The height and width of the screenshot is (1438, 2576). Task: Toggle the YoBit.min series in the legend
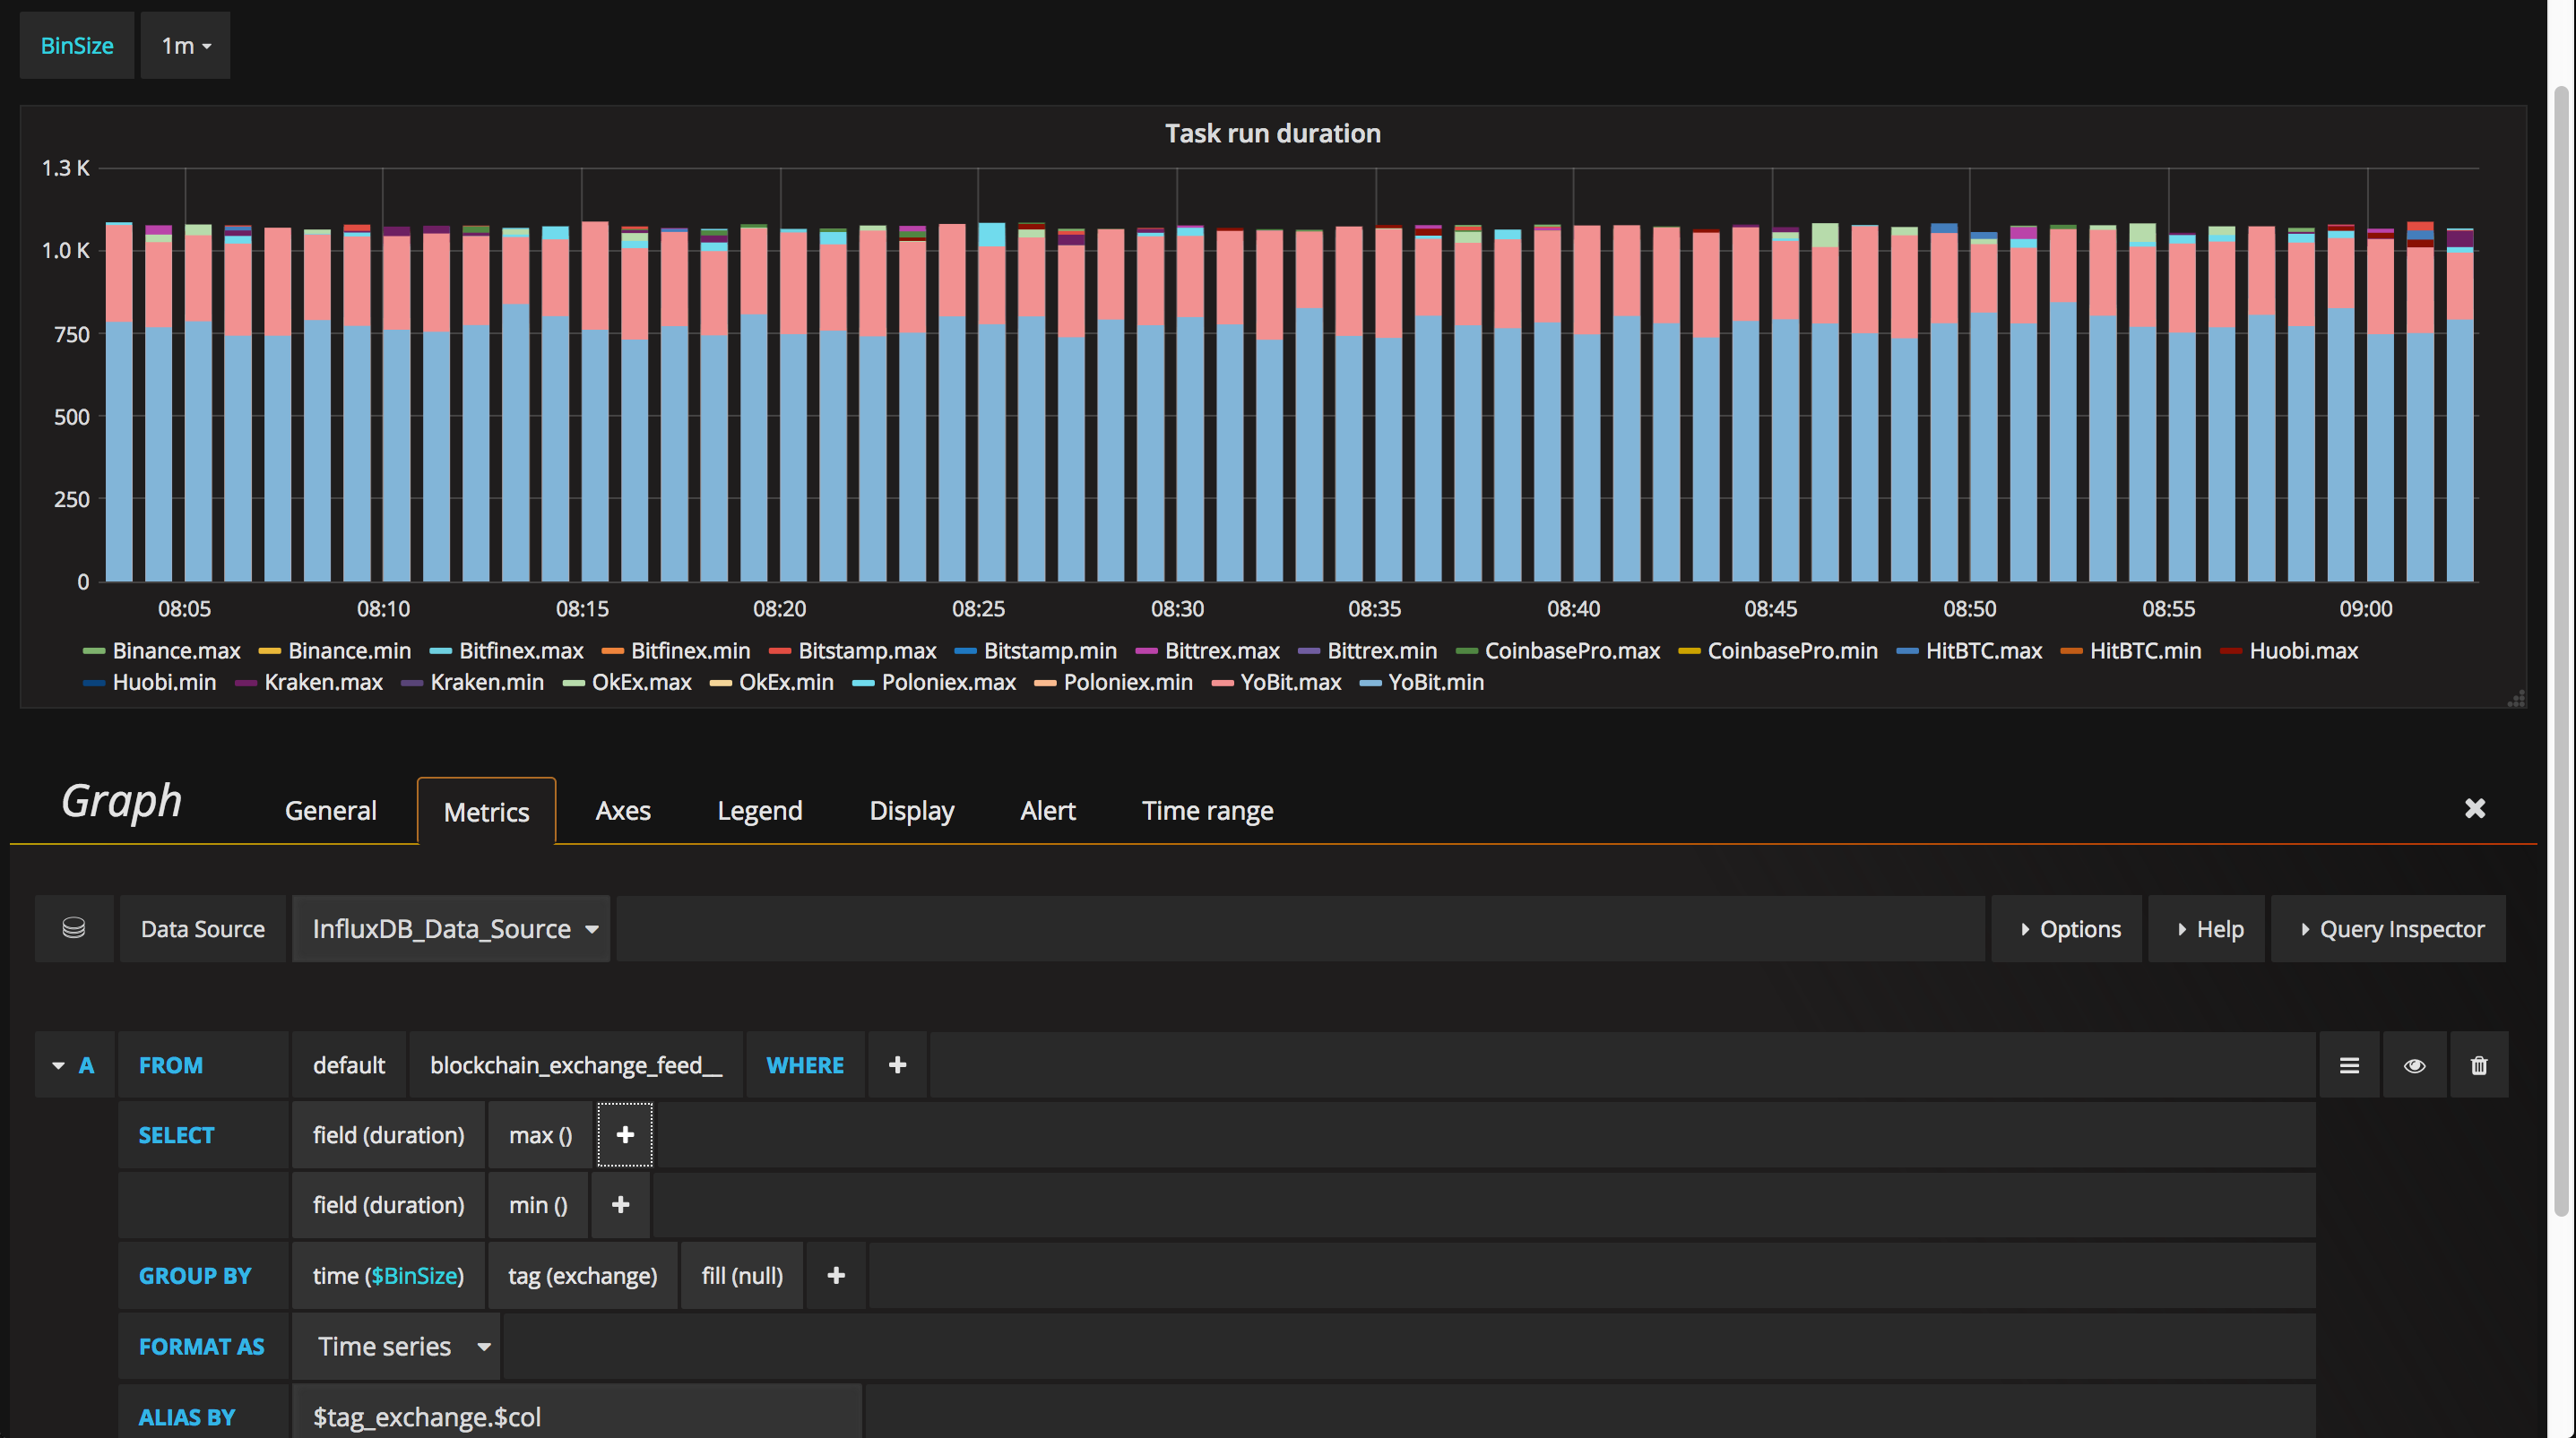1435,683
